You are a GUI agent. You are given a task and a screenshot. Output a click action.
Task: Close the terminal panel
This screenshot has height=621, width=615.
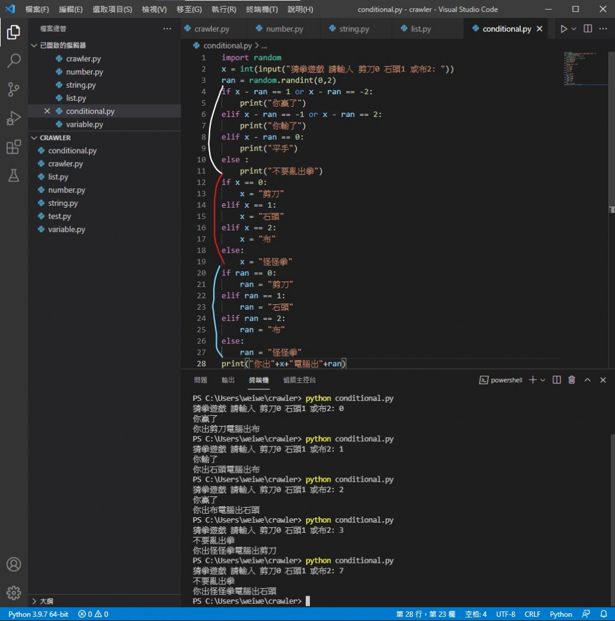pyautogui.click(x=603, y=380)
